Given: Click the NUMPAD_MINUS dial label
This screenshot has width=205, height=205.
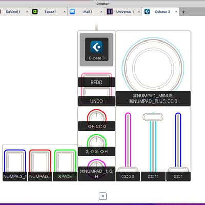Looking at the screenshot, I should coord(153,98).
